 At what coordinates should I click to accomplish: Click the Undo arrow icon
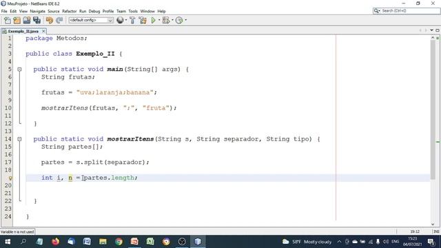click(50, 20)
